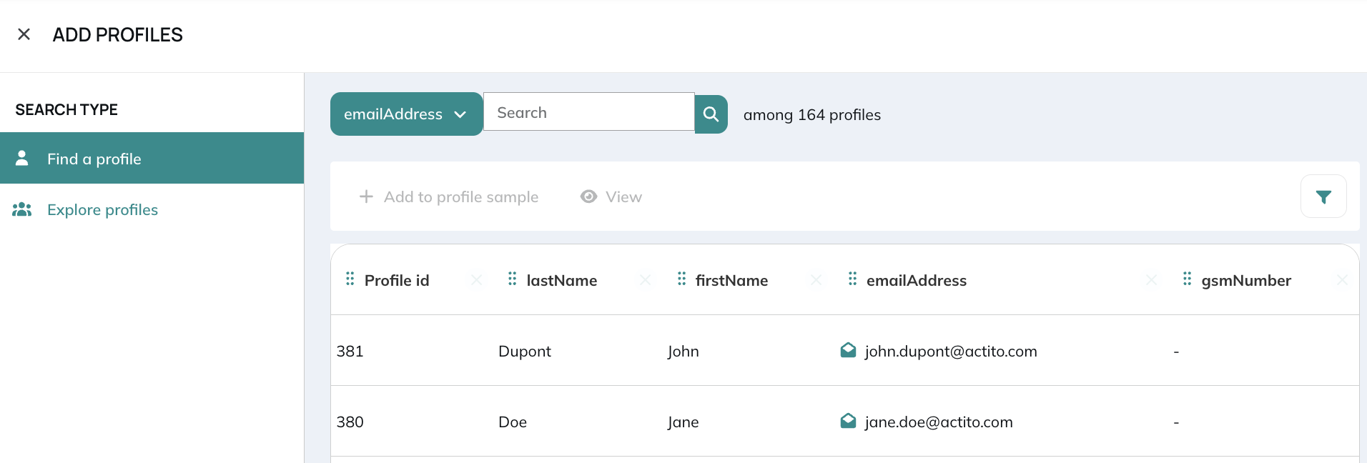
Task: Click the drag handle beside firstName column
Action: (x=681, y=279)
